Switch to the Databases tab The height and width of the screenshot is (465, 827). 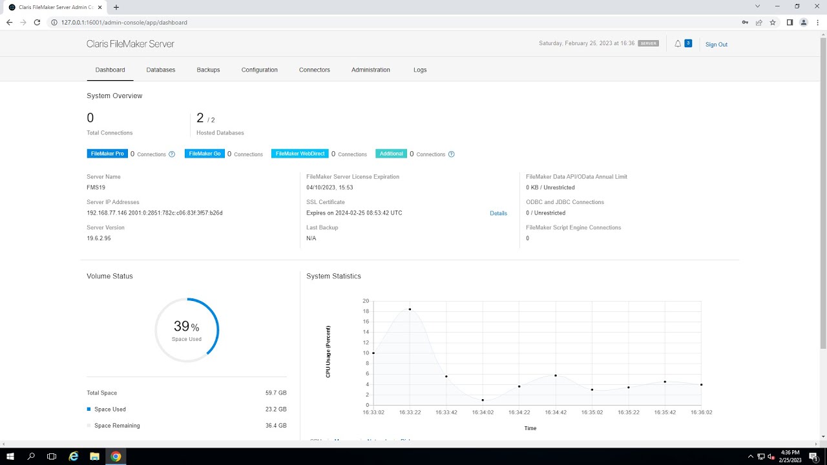tap(161, 70)
